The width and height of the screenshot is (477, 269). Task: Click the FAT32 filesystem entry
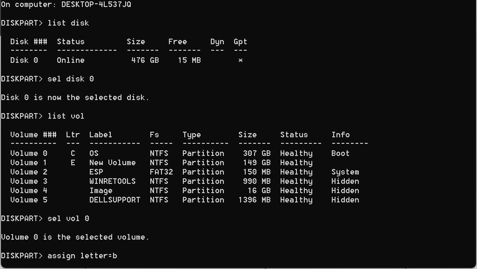[161, 172]
